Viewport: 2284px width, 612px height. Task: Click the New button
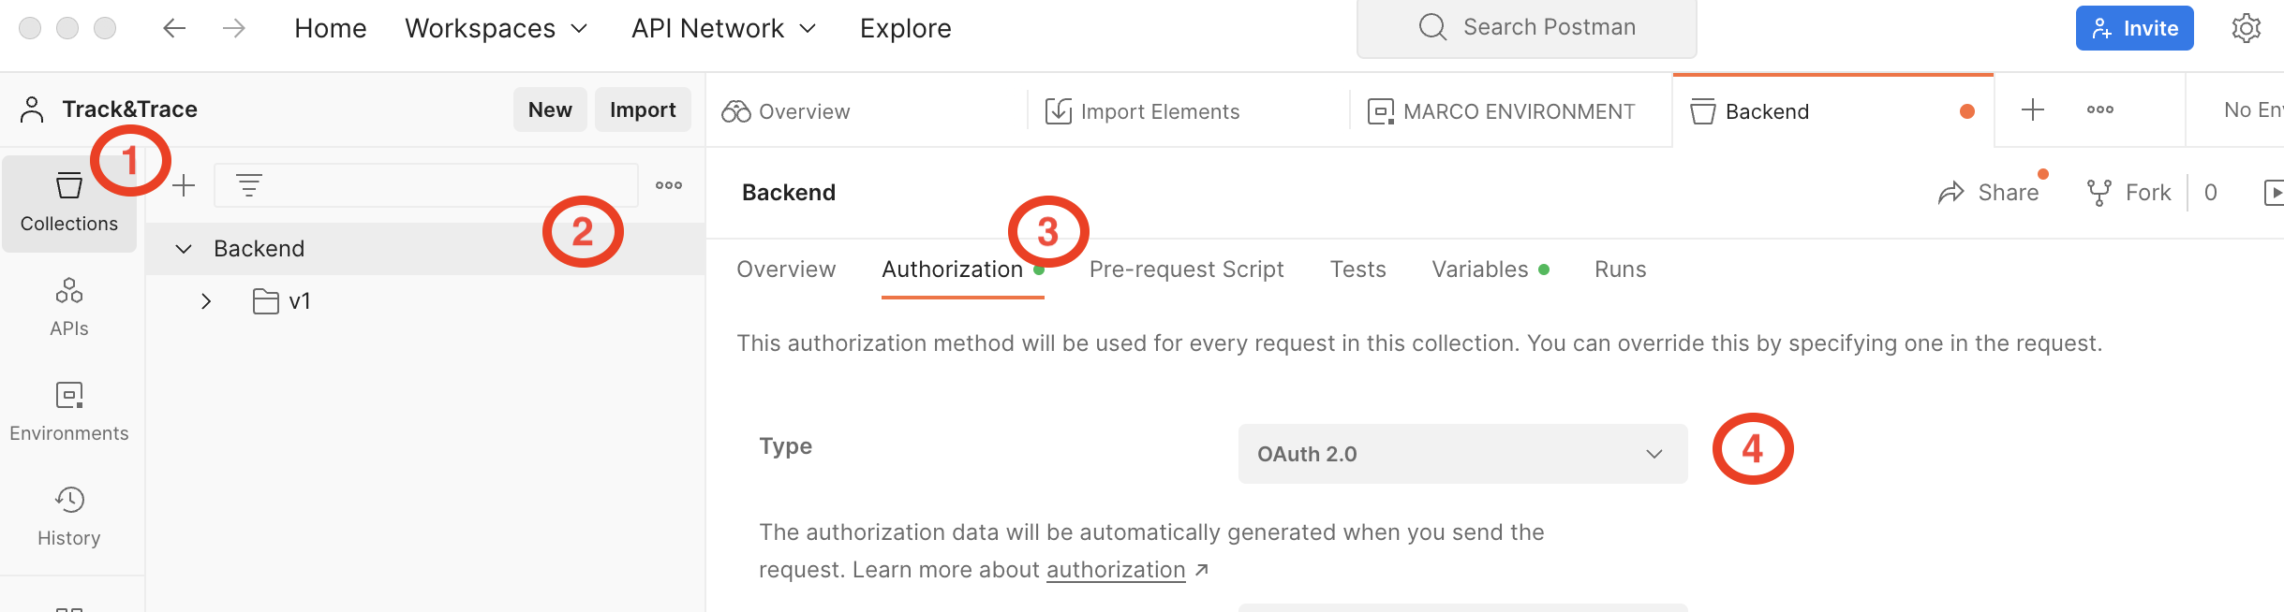[x=550, y=109]
